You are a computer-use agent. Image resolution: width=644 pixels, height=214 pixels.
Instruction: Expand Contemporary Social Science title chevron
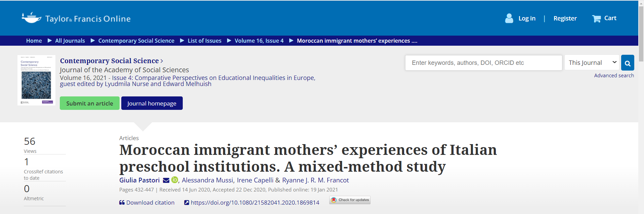(162, 61)
